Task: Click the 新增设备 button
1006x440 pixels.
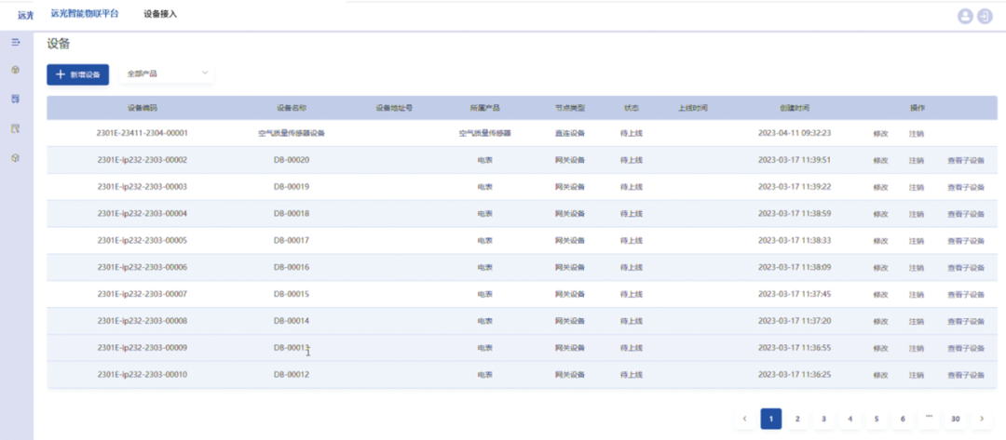Action: [x=78, y=74]
